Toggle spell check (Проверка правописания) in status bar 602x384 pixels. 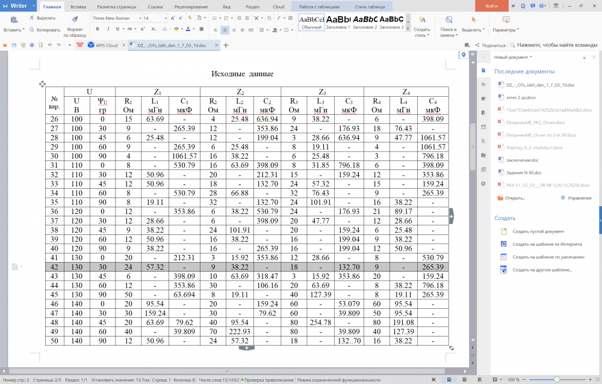[x=268, y=380]
